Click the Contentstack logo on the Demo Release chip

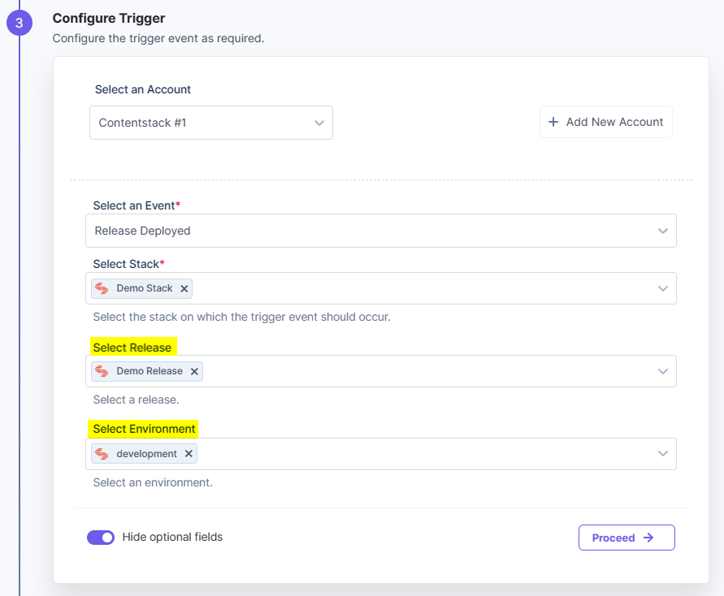click(103, 371)
